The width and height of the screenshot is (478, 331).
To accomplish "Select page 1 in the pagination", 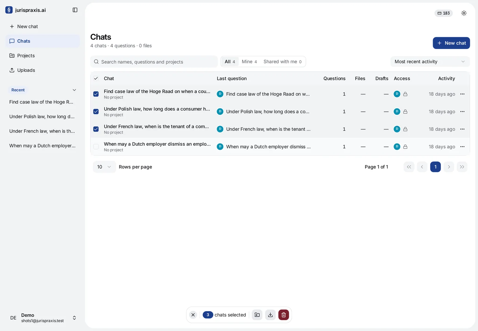I will pos(435,167).
